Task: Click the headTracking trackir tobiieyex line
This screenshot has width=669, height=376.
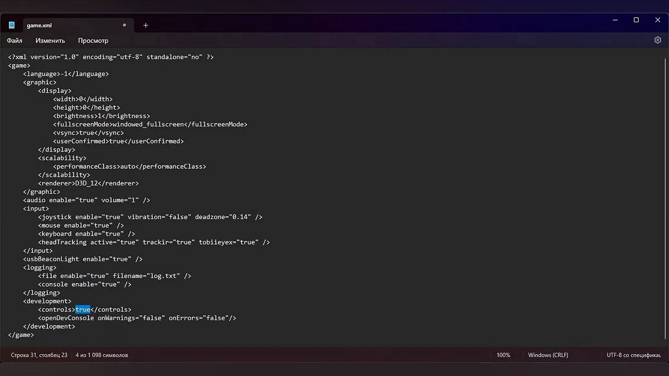Action: click(x=154, y=242)
